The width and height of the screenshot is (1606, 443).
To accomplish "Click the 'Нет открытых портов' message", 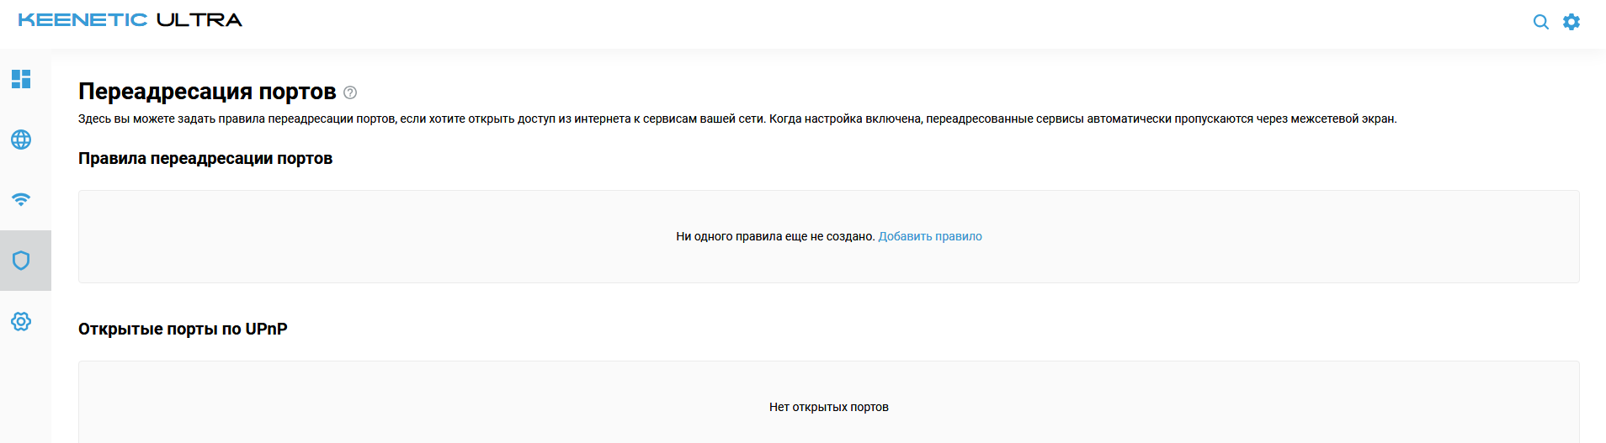I will point(829,407).
